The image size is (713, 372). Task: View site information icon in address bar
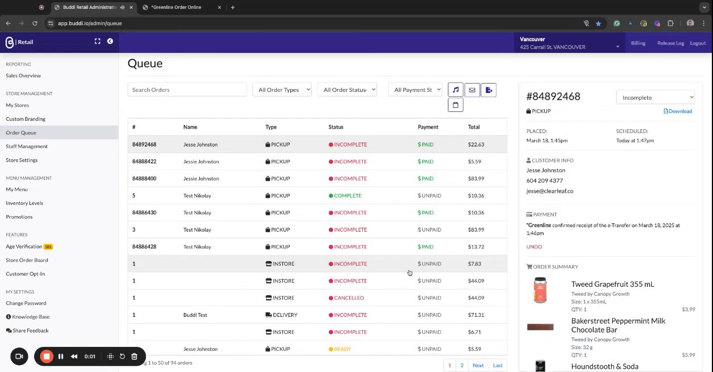(50, 23)
